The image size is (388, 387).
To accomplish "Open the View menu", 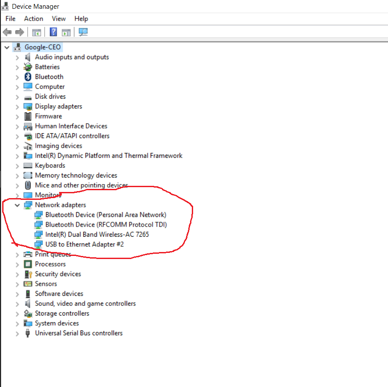I will click(x=59, y=18).
